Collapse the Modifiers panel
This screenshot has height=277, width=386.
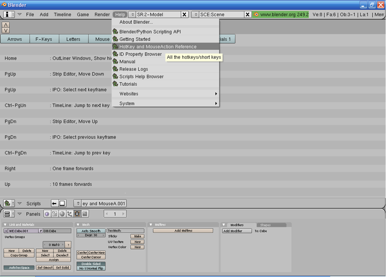click(x=224, y=225)
